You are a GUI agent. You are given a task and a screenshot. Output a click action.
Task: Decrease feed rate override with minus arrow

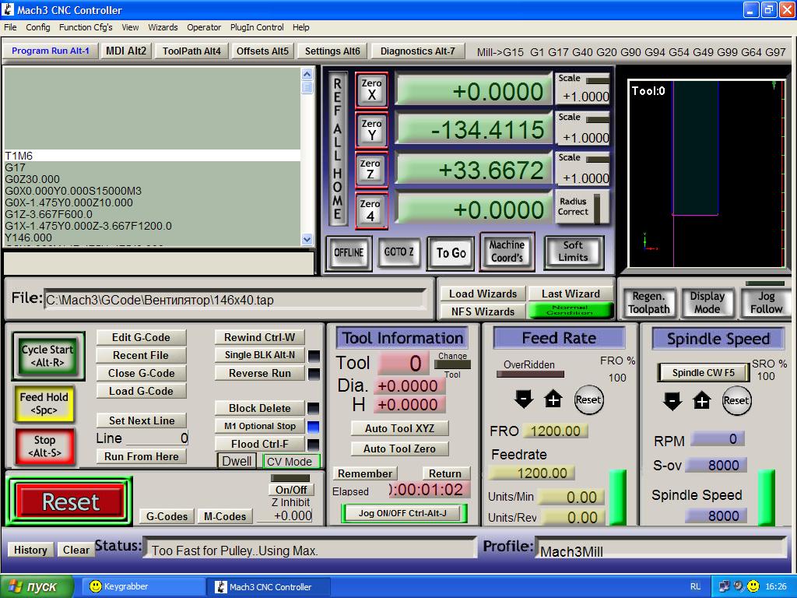coord(524,399)
